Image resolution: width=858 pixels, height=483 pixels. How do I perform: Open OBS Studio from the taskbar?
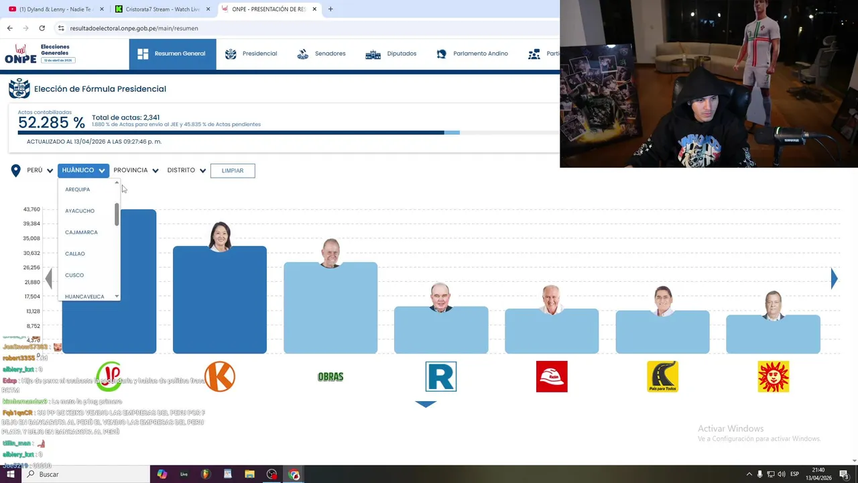coord(271,474)
